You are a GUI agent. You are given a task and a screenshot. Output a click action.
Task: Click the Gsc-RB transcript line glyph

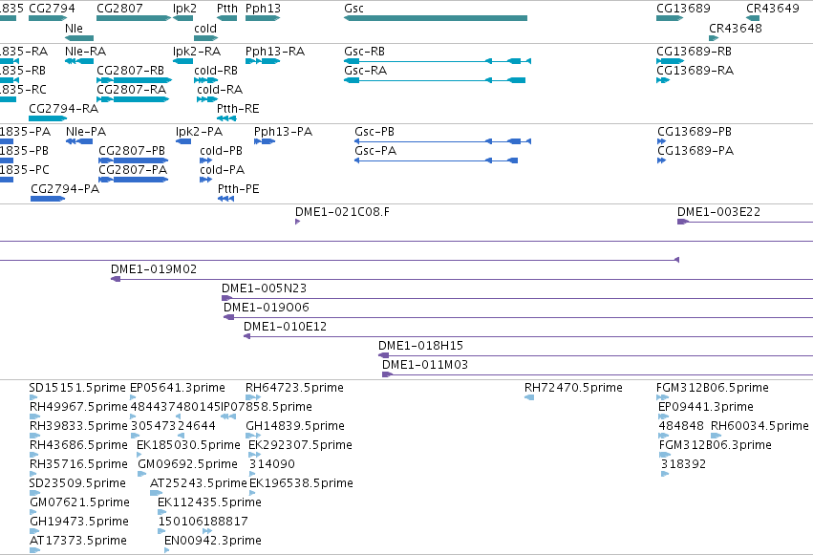pos(438,61)
